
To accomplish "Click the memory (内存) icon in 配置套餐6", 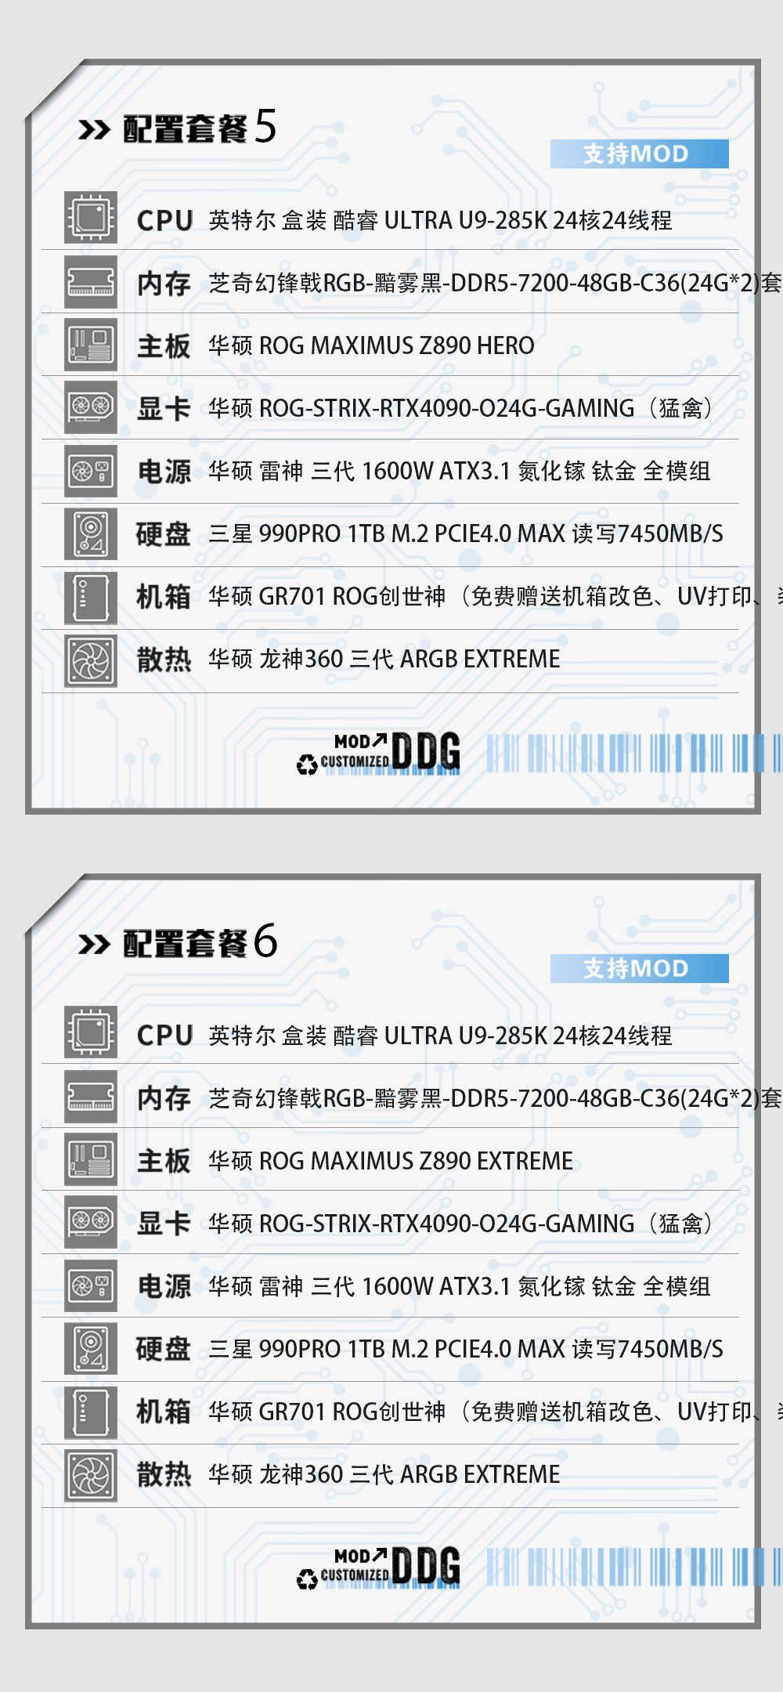I will click(91, 1096).
